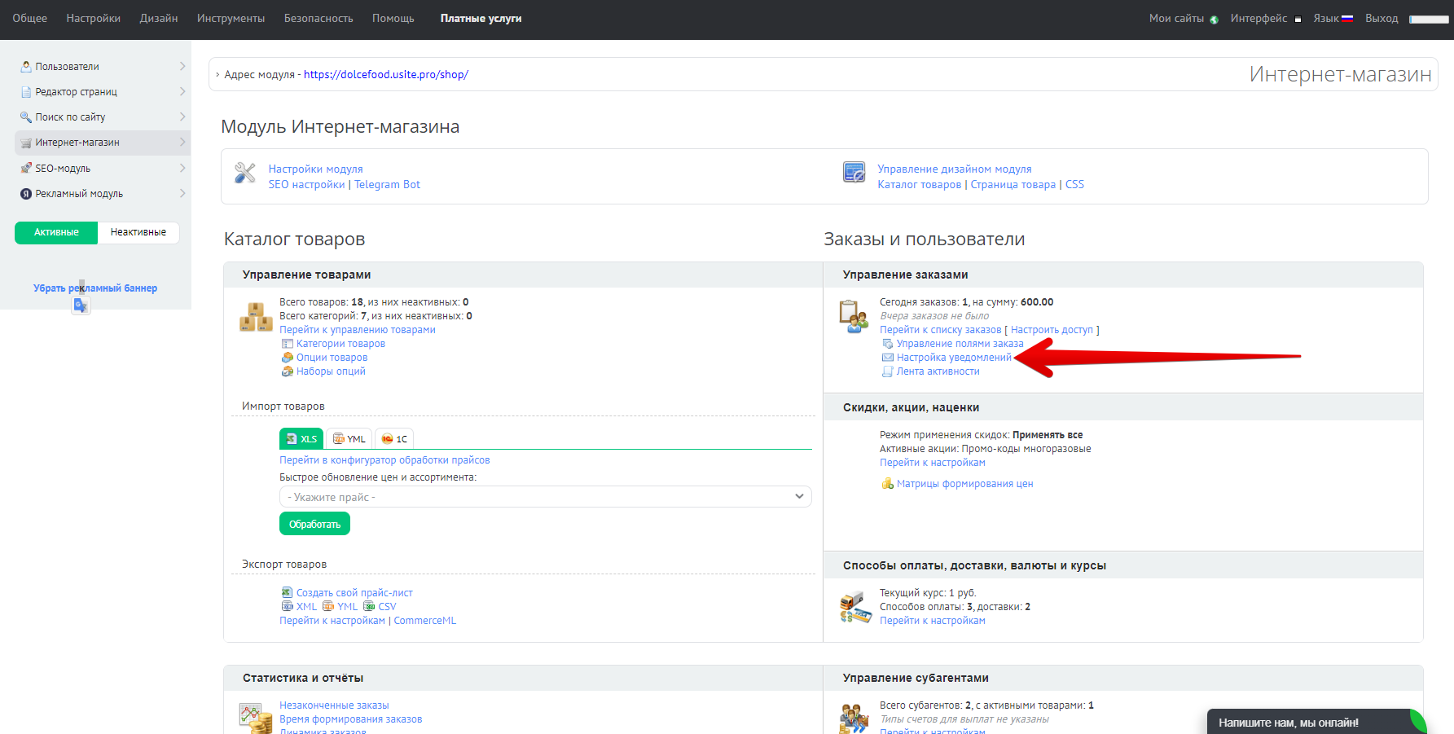
Task: Switch to Неактивные modules toggle
Action: tap(138, 232)
